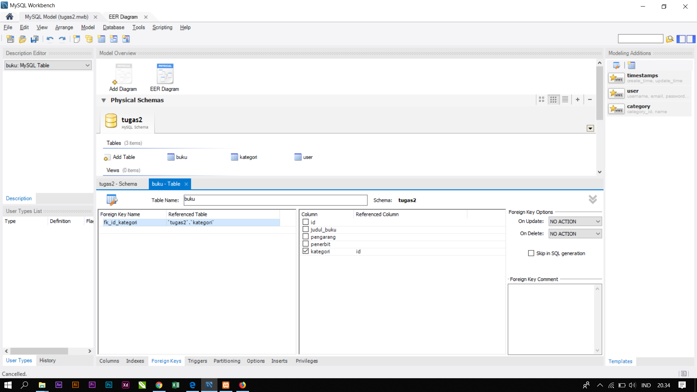Click the save model toolbar icon
The image size is (697, 392).
pos(34,39)
